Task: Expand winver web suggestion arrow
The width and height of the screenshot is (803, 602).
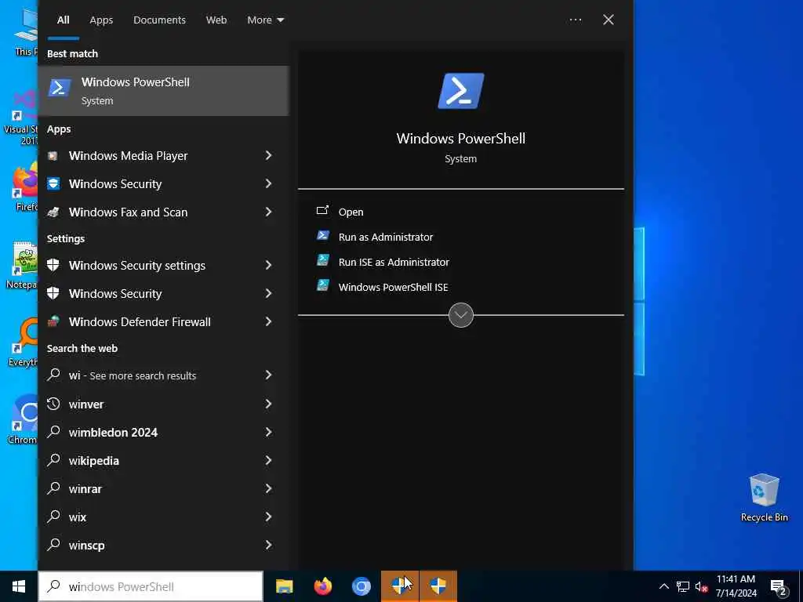Action: click(268, 404)
